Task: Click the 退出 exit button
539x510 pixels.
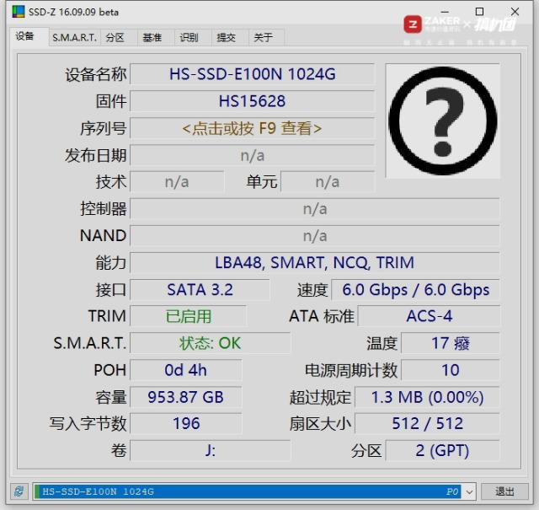Action: coord(504,491)
